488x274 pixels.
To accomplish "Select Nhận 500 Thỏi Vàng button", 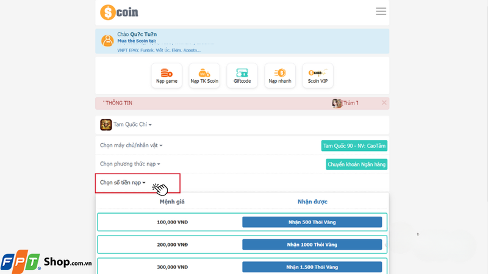I will [312, 222].
